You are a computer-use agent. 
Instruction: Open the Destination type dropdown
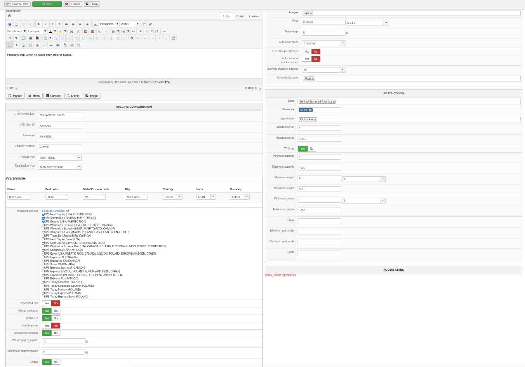(x=60, y=167)
